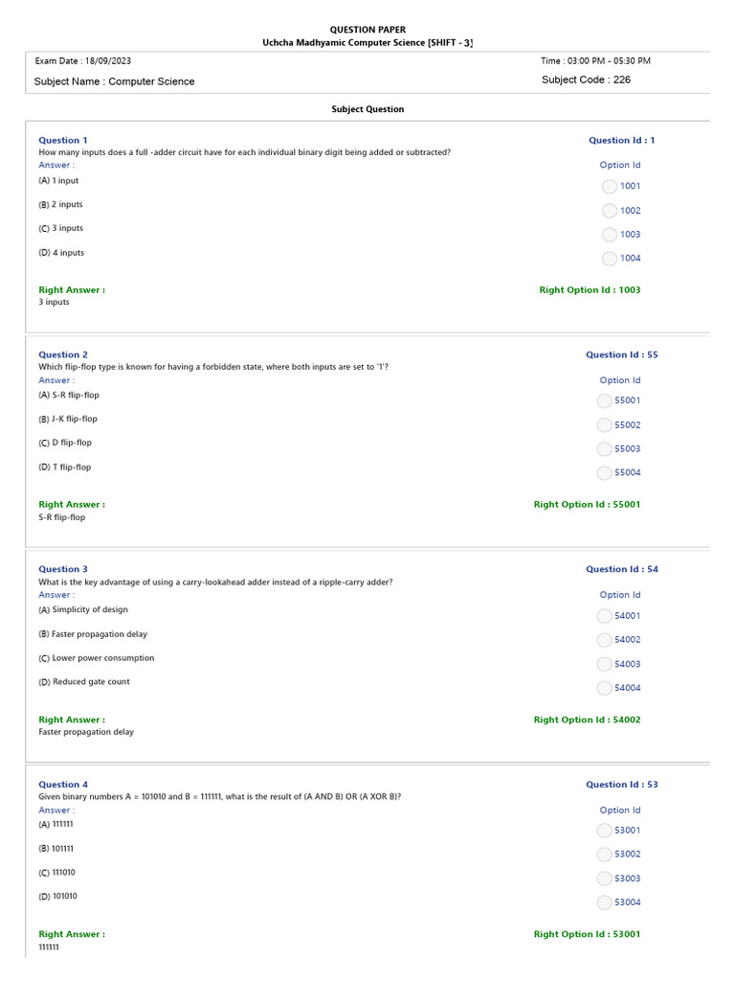Click answer text "(A) S-R flip-flop"
735x981 pixels.
click(x=69, y=395)
